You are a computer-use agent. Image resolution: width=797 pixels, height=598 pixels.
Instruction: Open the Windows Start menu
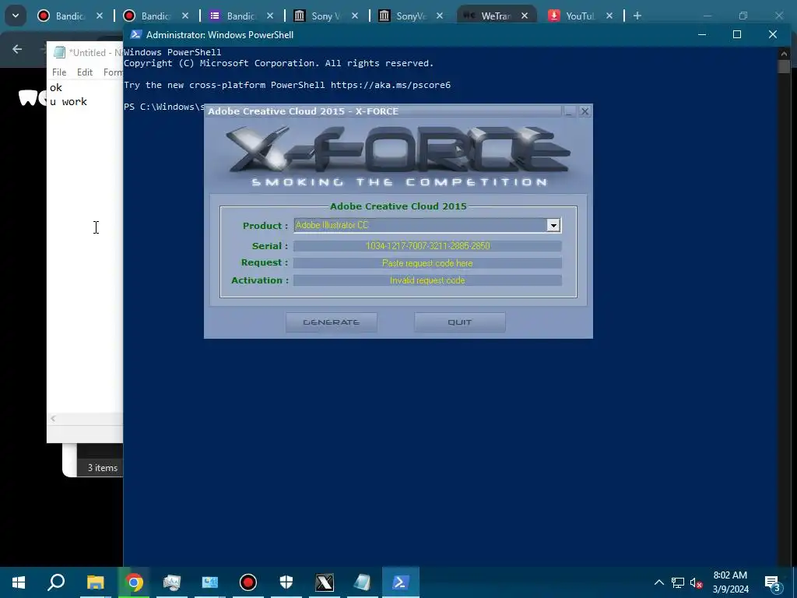click(x=19, y=582)
